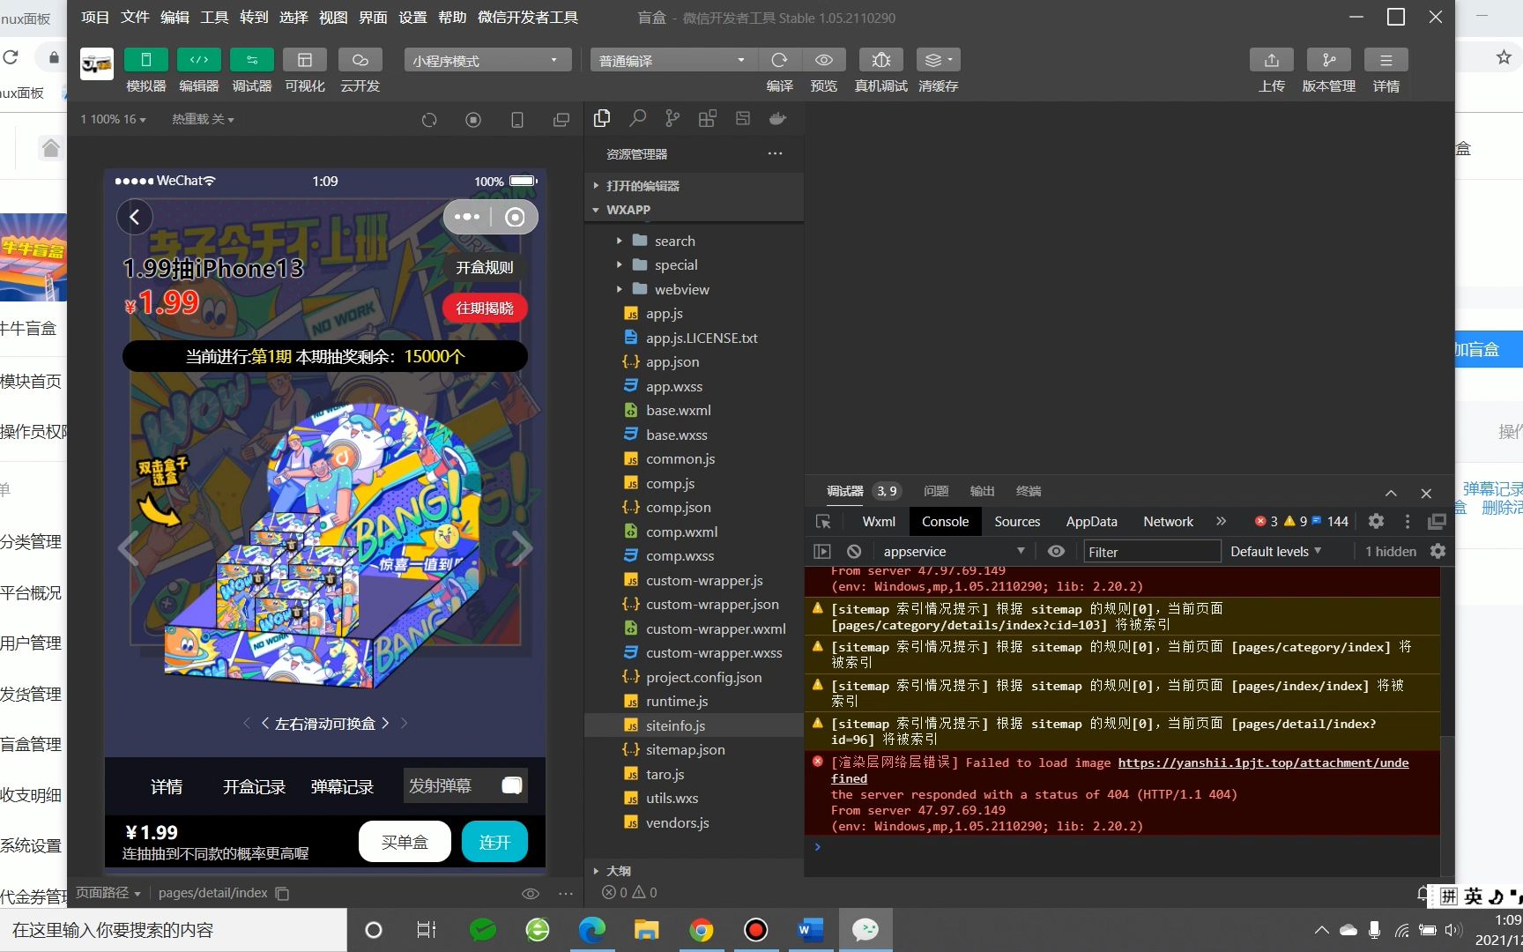Toggle the editor panel button

199,60
